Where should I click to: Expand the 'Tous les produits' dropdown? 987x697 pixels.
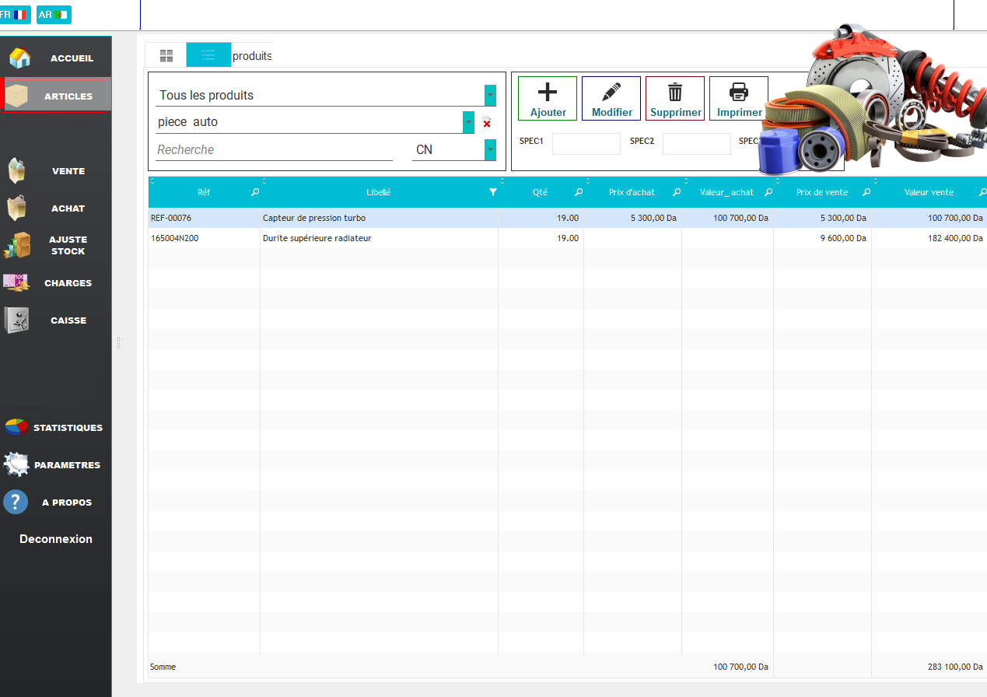point(490,95)
